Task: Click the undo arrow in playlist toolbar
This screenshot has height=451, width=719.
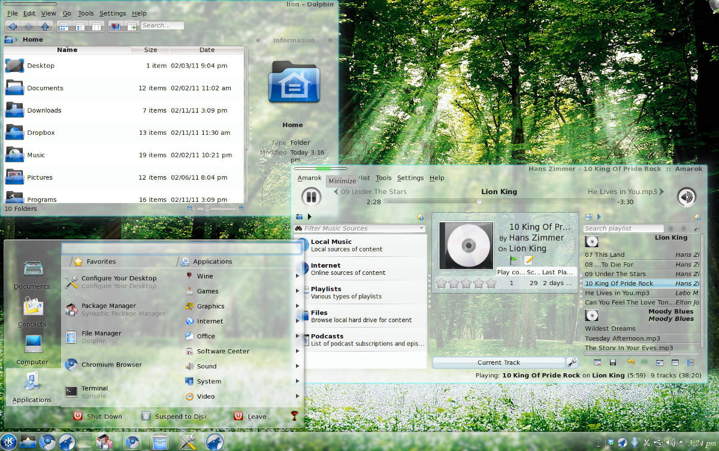Action: tap(631, 362)
